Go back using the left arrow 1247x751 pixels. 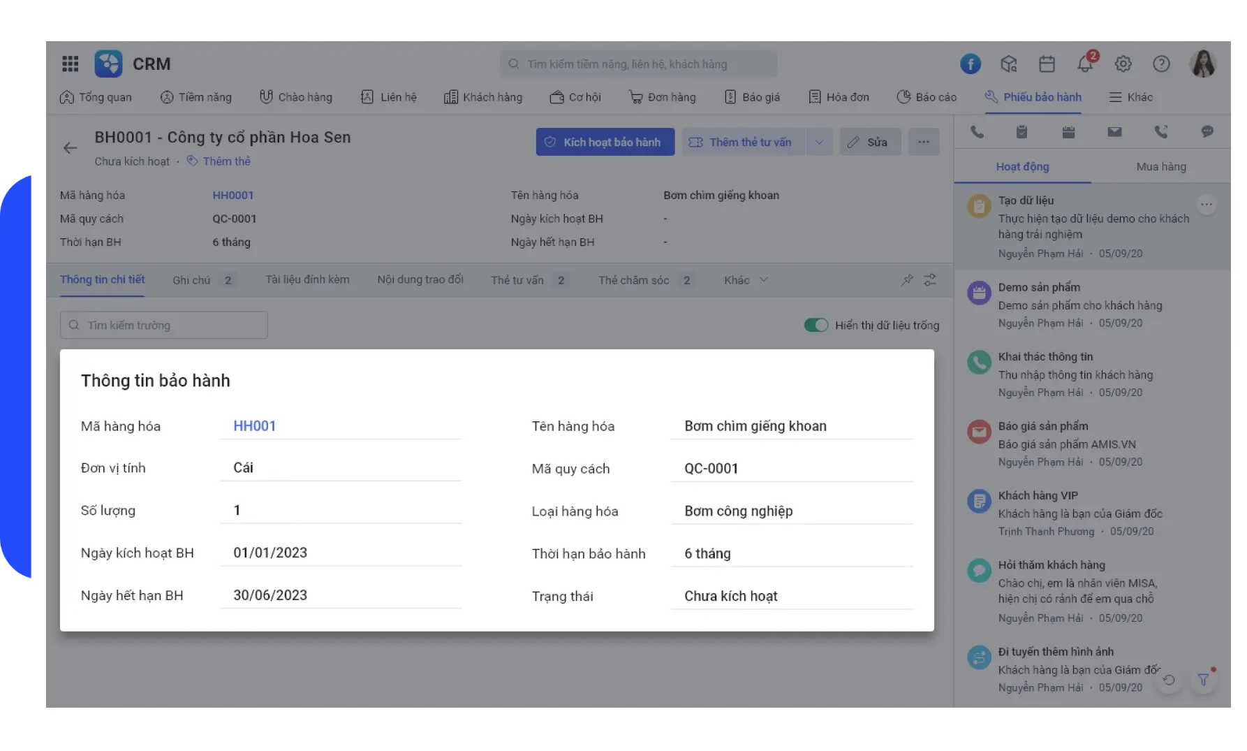70,147
